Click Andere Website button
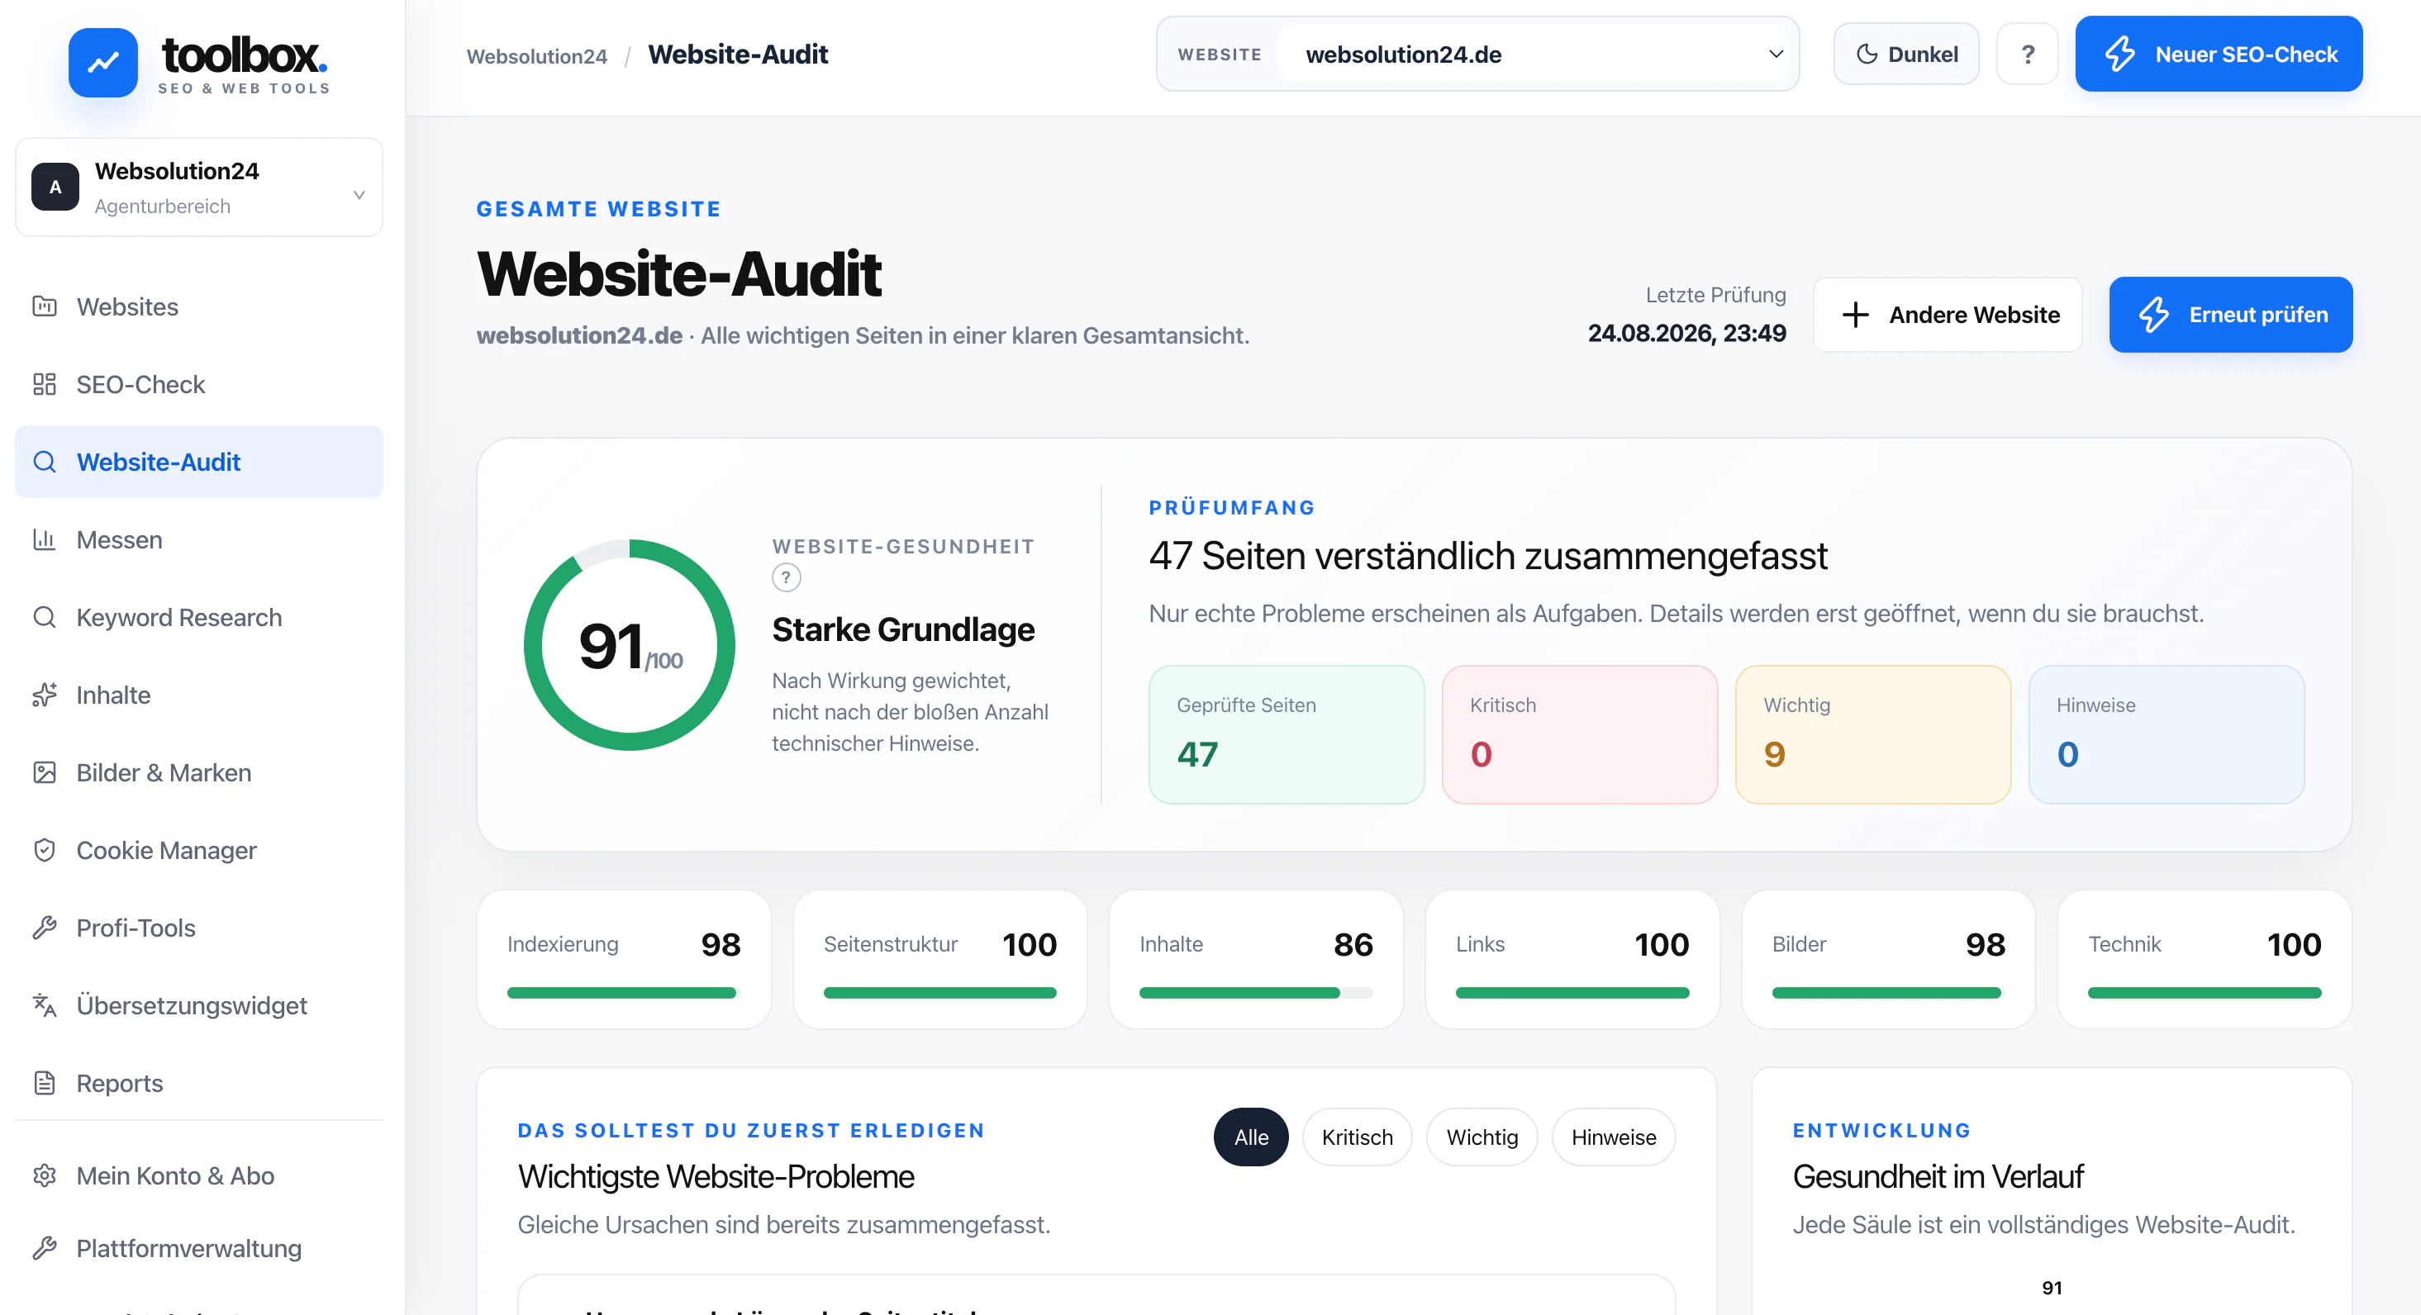The image size is (2421, 1315). (1948, 315)
